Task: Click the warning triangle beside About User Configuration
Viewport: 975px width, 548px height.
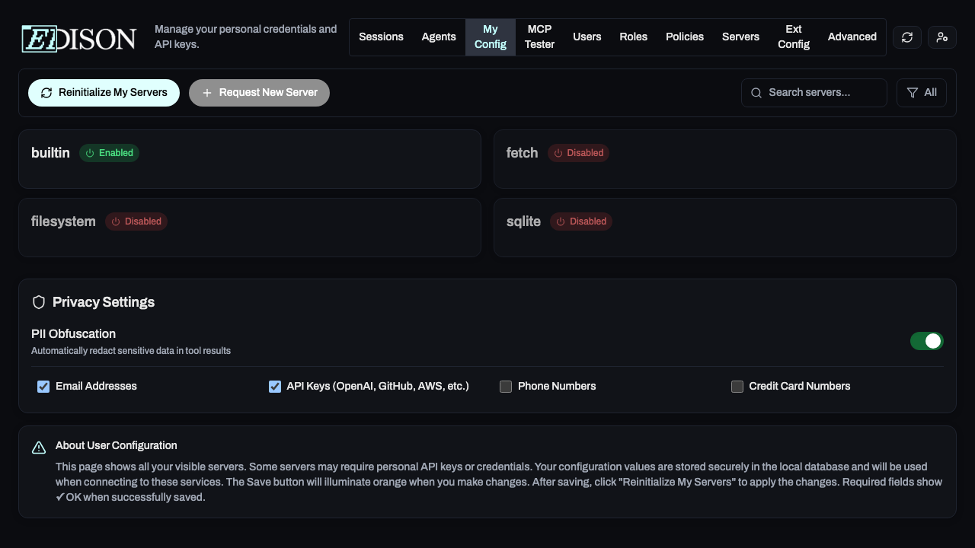Action: [39, 448]
